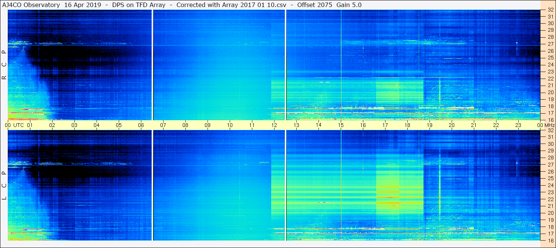Screen dimensions: 556x248
Task: Click hour '04' on the UTC time axis
Action: (97, 125)
